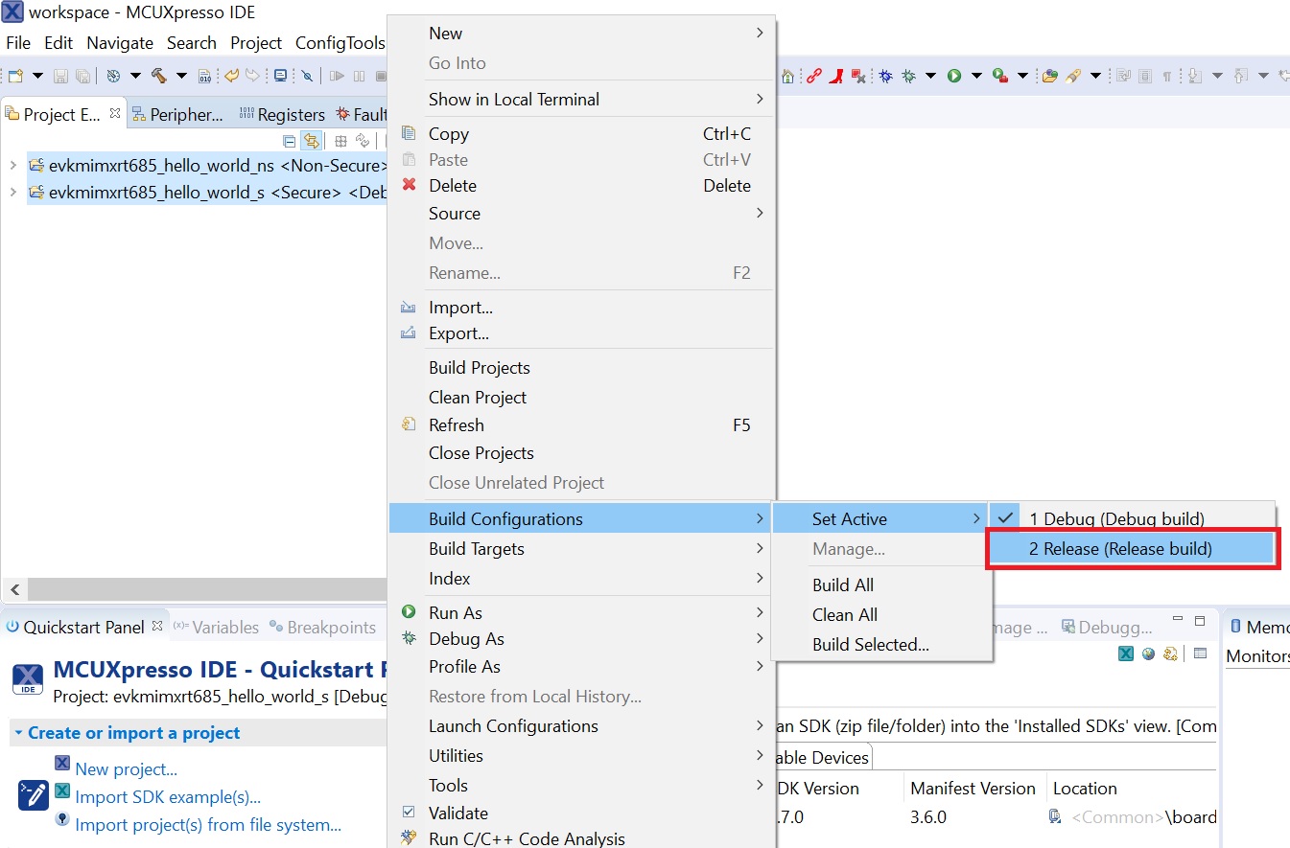Choose Import... in the context menu
1290x848 pixels.
tap(581, 308)
